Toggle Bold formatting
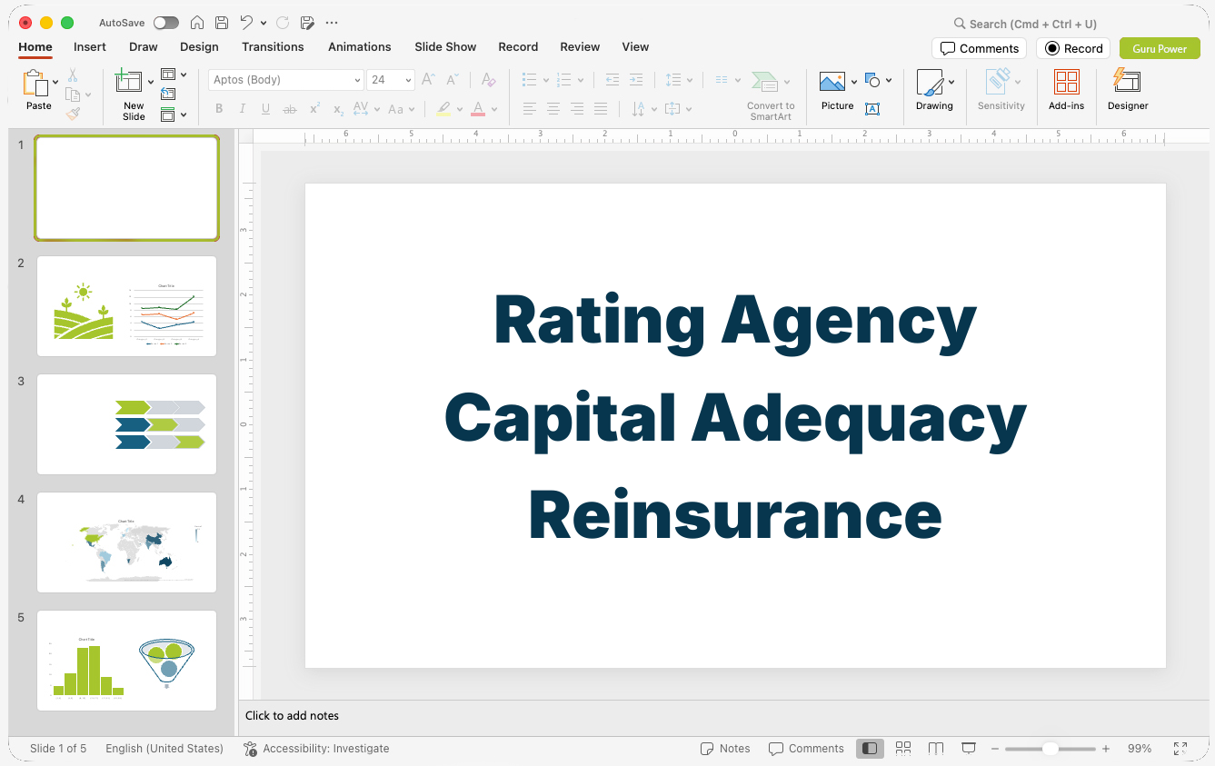Screen dimensions: 1215x766 [x=219, y=109]
